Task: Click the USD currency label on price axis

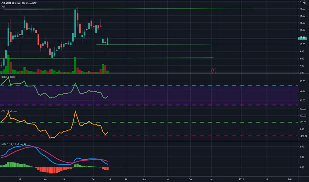Action: tap(304, 3)
